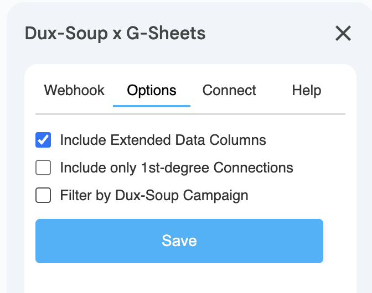Switch to the Webhook tab
Viewport: 372px width, 293px height.
[x=74, y=90]
